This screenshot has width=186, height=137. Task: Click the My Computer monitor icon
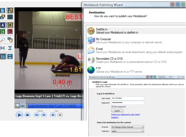click(x=91, y=40)
